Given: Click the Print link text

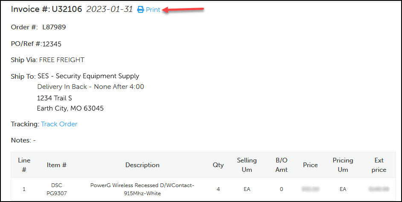Looking at the screenshot, I should (x=153, y=10).
